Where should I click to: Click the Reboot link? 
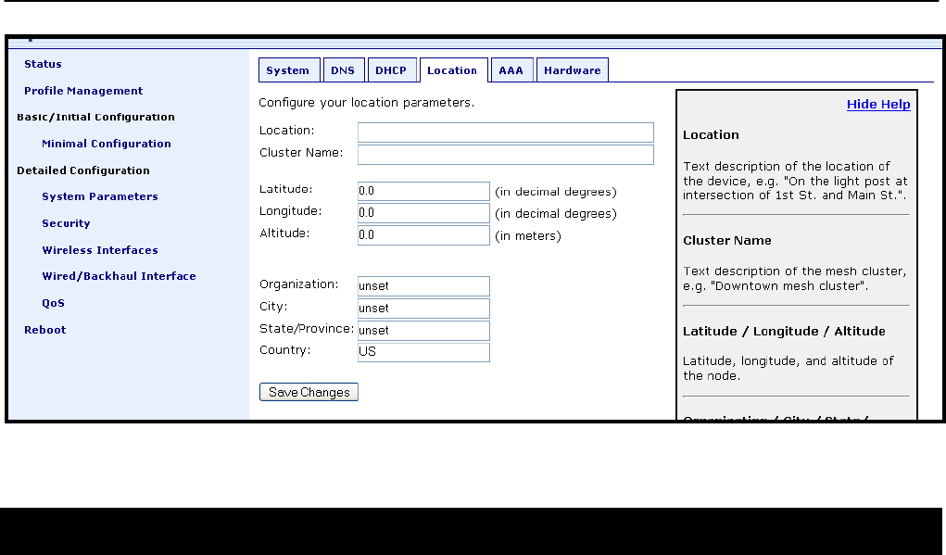(x=45, y=330)
